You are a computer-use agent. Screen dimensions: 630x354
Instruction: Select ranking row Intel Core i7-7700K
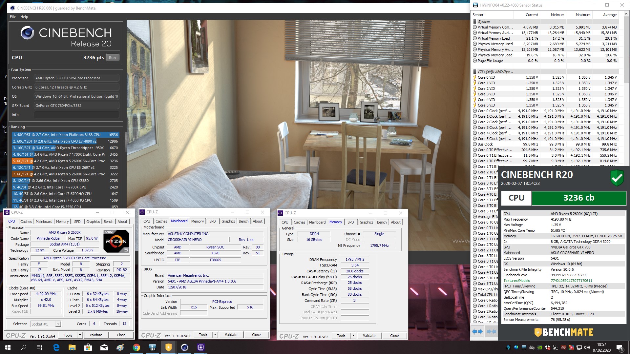[x=65, y=187]
